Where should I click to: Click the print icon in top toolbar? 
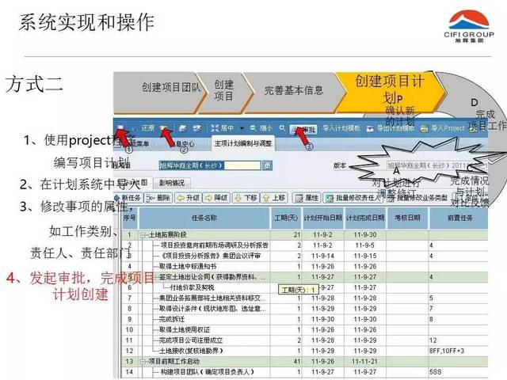pyautogui.click(x=183, y=128)
